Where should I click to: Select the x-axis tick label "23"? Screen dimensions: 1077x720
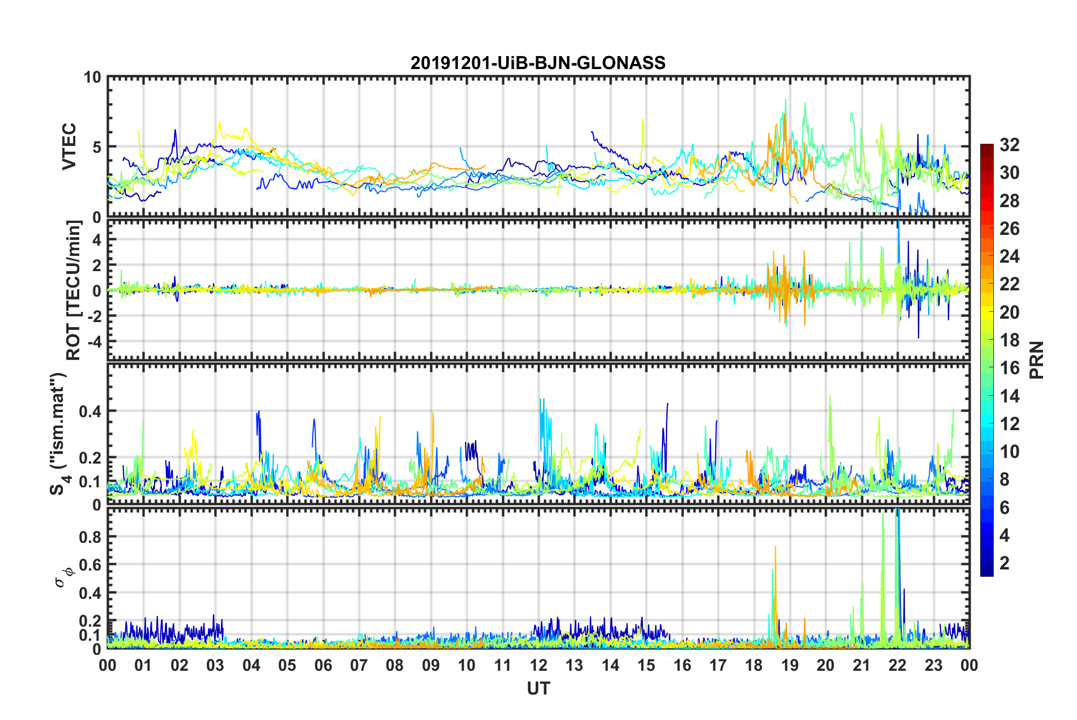[x=934, y=665]
